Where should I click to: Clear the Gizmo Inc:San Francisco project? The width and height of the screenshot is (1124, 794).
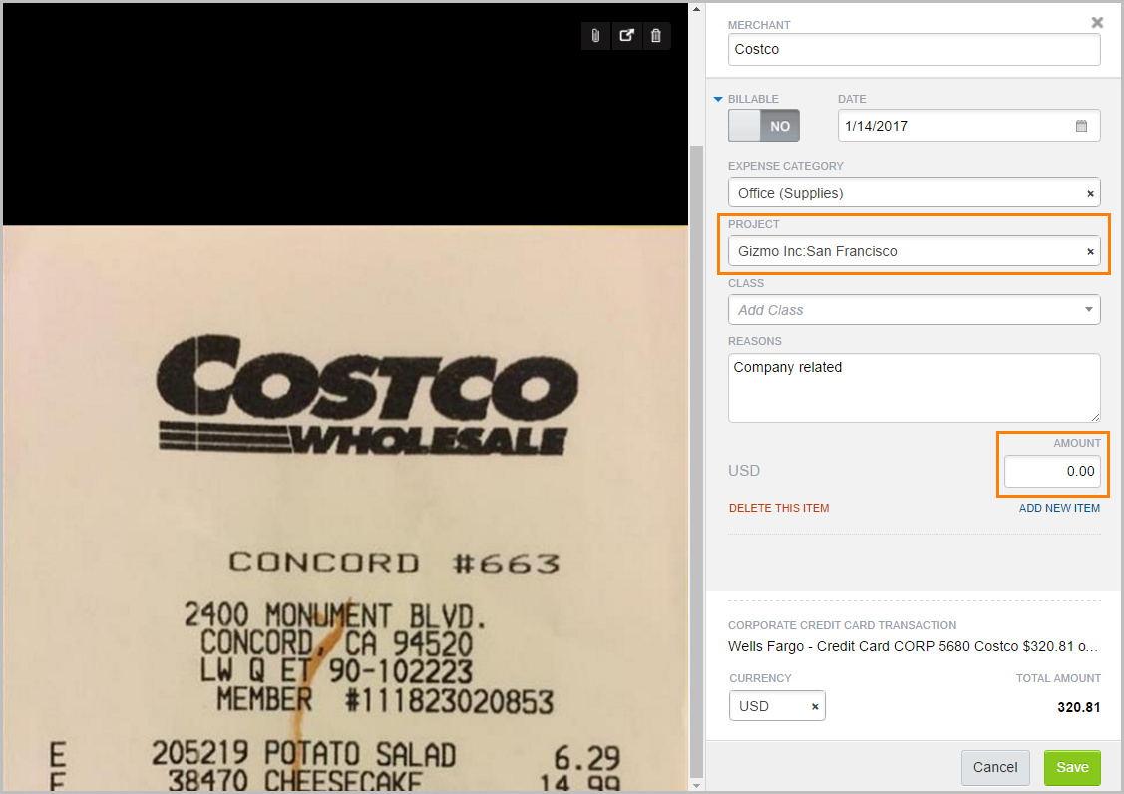point(1090,251)
